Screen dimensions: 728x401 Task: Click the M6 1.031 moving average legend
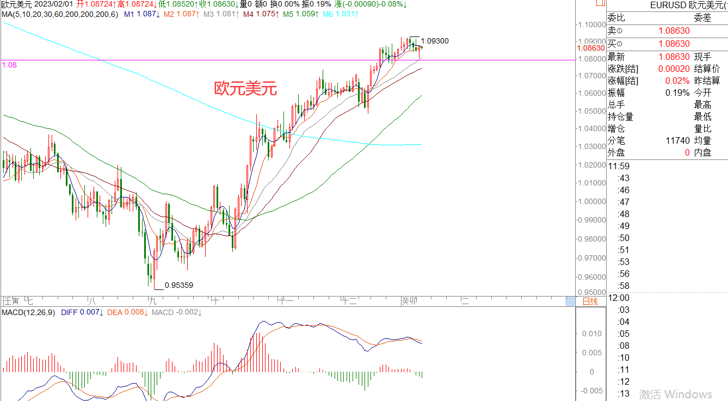pos(341,14)
